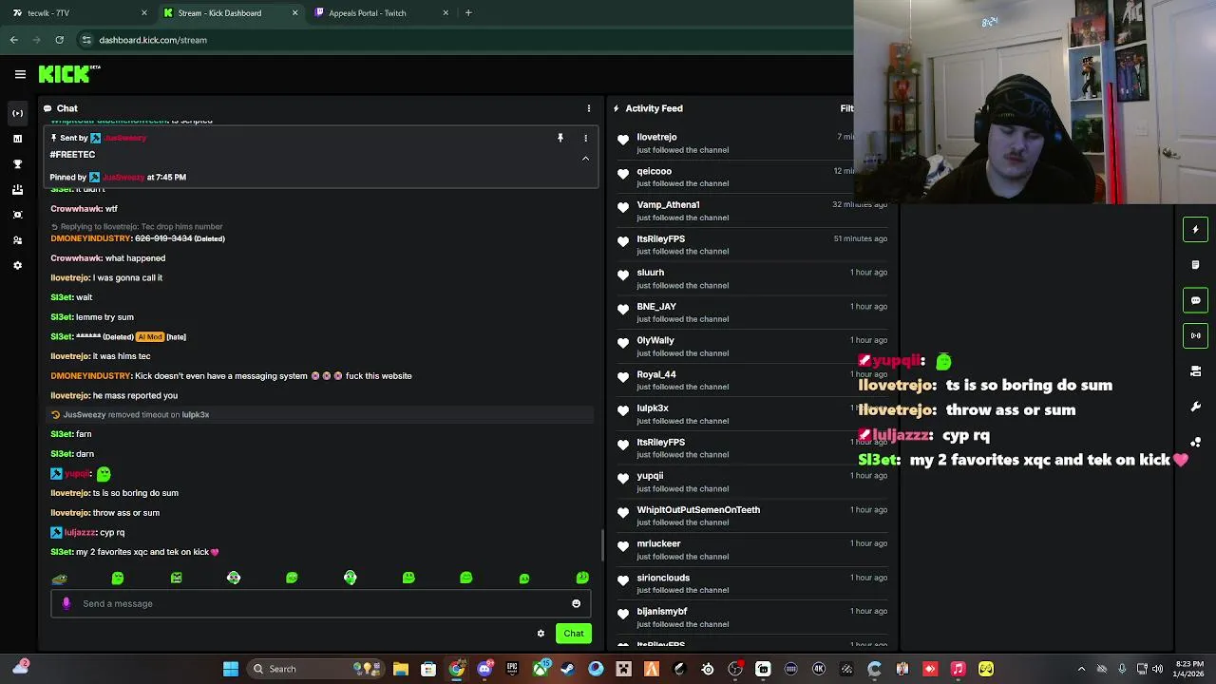Open Apple Music icon in taskbar
The height and width of the screenshot is (684, 1216).
958,669
